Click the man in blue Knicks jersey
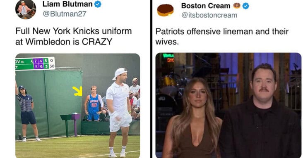Viewport: 303px width, 158px height. click(x=94, y=104)
